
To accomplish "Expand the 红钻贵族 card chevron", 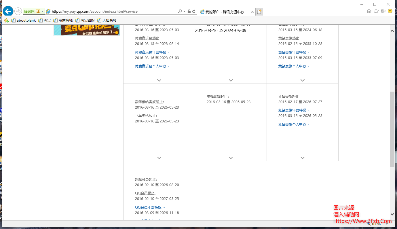I will [303, 158].
